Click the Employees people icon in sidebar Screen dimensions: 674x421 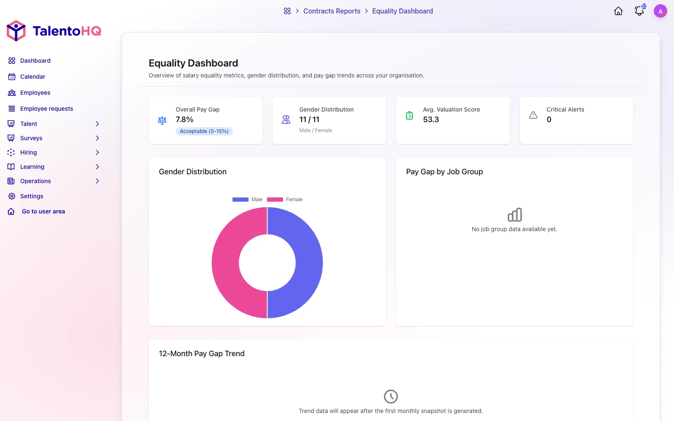12,93
